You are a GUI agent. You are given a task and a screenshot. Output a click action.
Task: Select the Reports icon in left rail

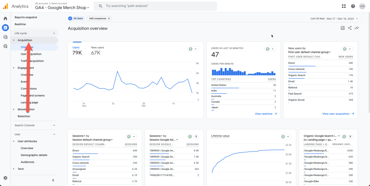coord(5,27)
